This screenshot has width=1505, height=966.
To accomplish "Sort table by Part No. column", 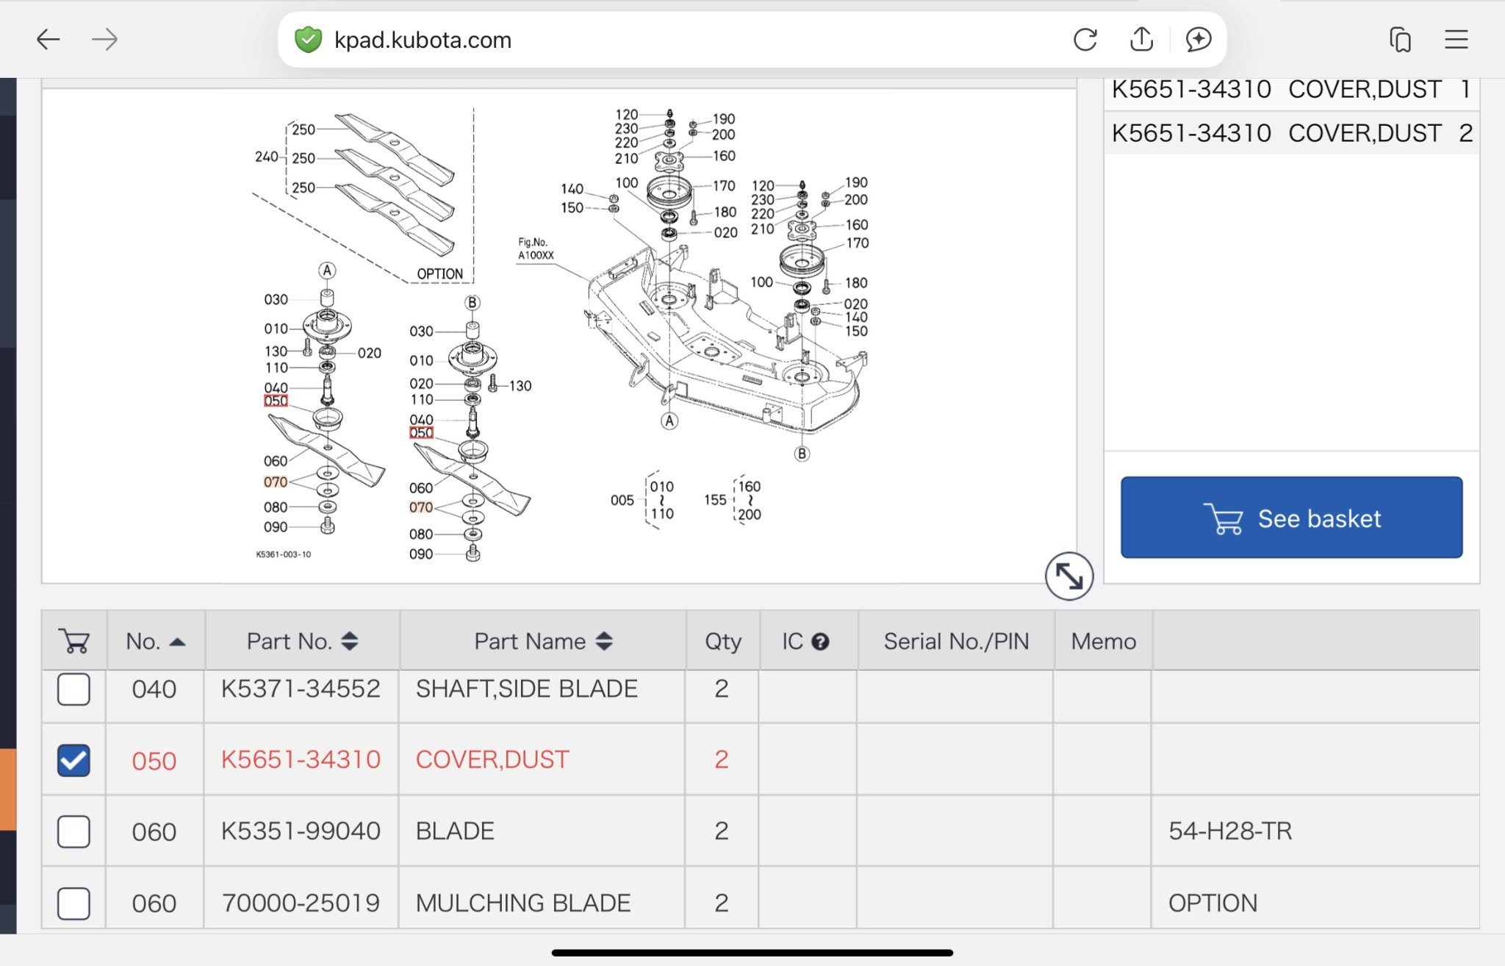I will (x=302, y=641).
